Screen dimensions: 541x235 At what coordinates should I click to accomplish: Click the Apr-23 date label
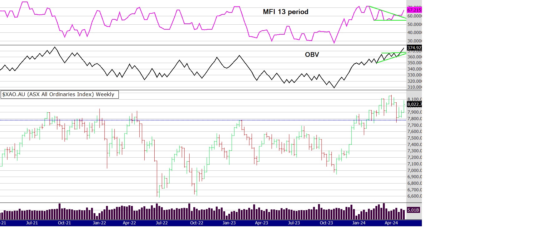tap(262, 223)
